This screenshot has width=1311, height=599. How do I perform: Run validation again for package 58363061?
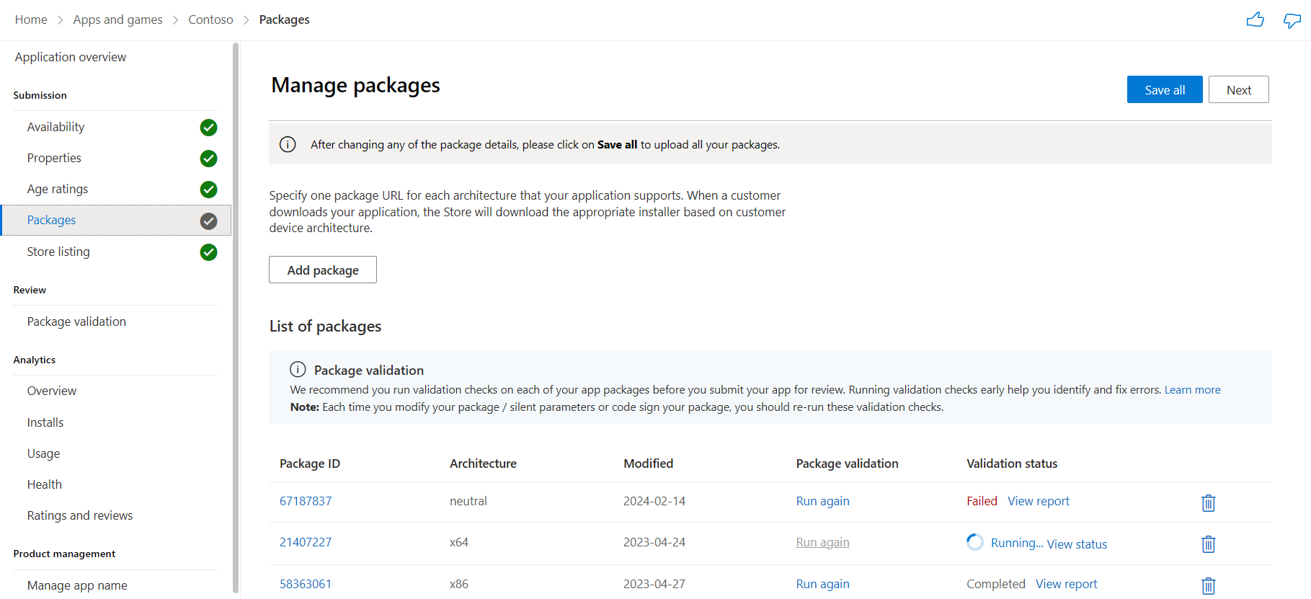coord(822,584)
